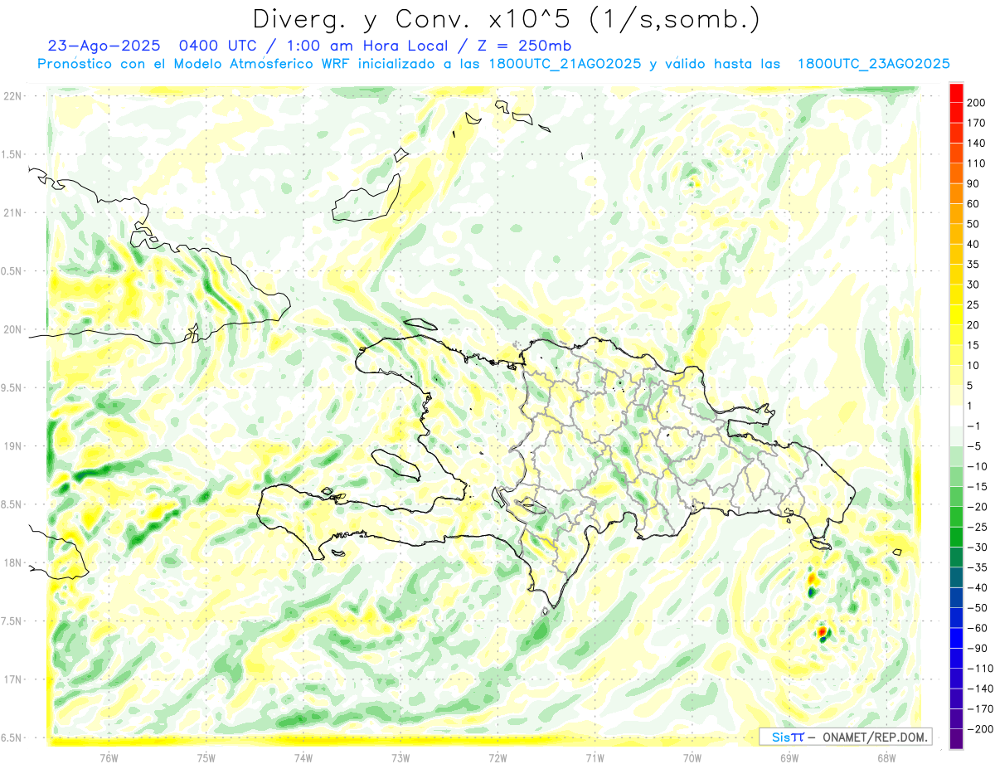Click the color bar value "40"
This screenshot has height=769, width=995.
973,244
